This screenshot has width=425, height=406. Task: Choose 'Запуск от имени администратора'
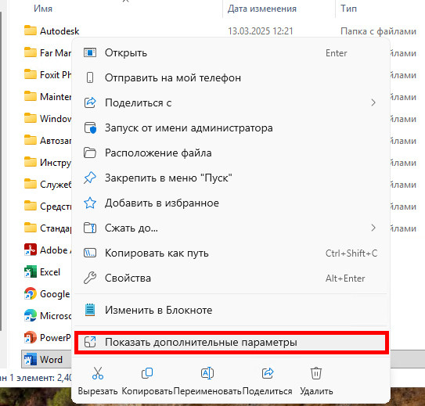tap(231, 128)
